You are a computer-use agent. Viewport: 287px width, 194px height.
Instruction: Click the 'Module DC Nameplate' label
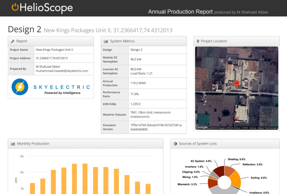click(x=110, y=60)
